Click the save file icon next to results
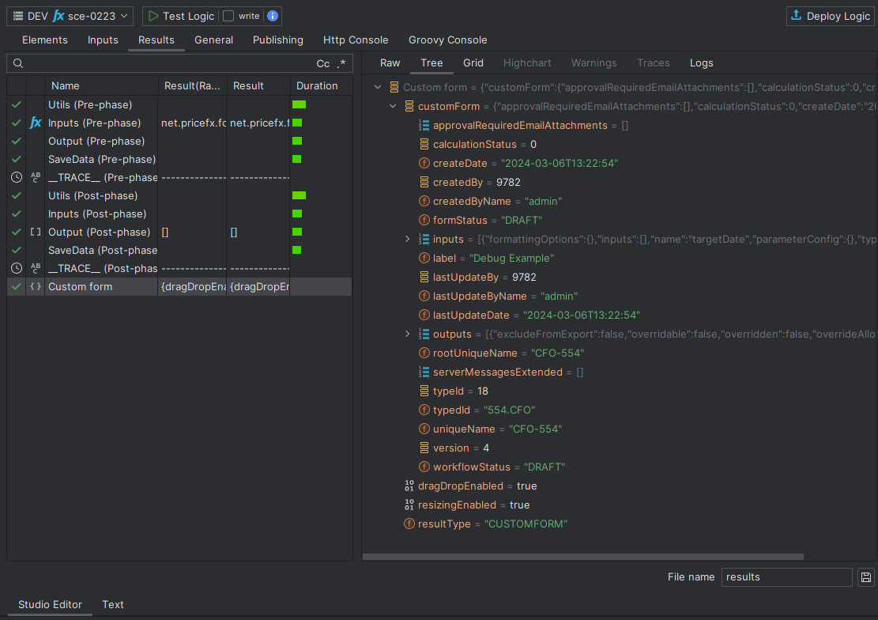The image size is (878, 620). click(x=865, y=577)
